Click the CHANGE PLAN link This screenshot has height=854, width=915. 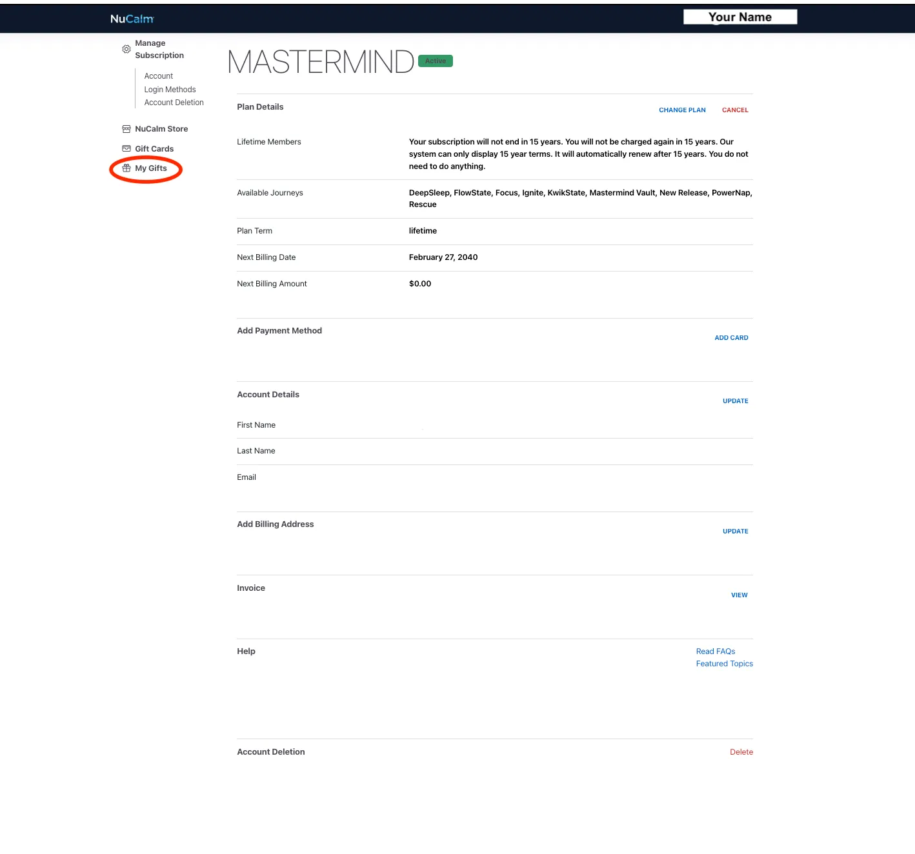(682, 110)
